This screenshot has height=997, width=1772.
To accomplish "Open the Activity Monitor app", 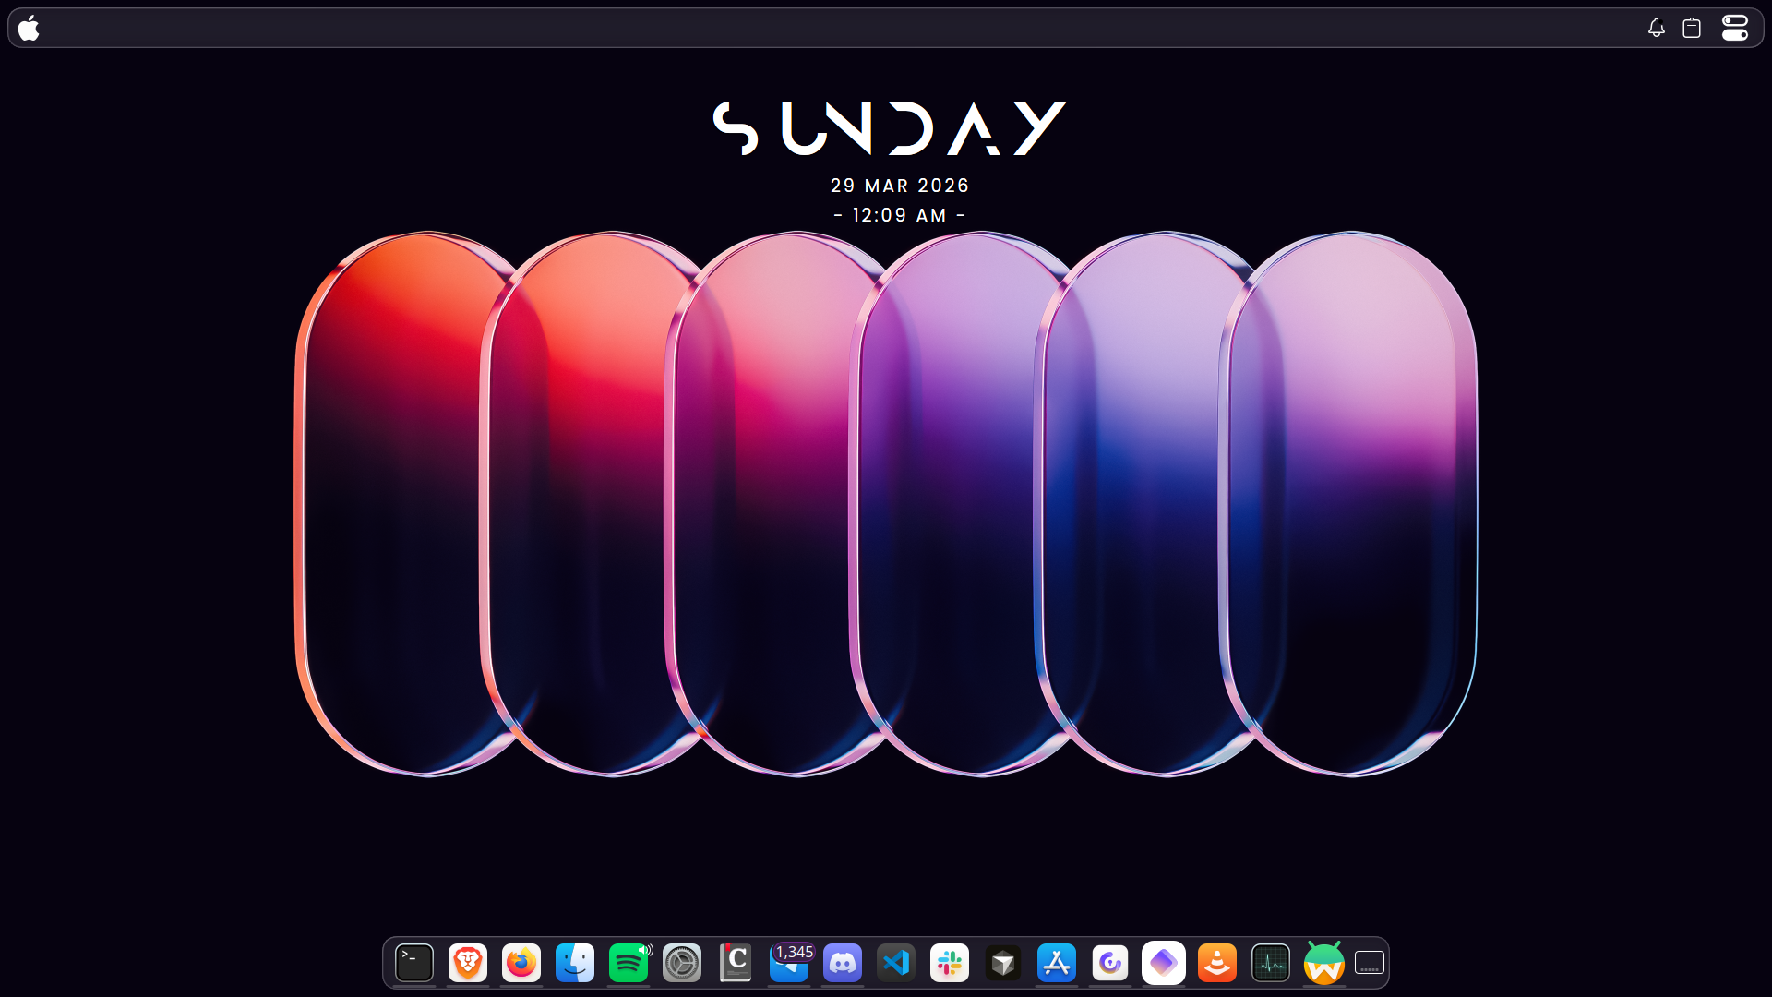I will [1270, 963].
